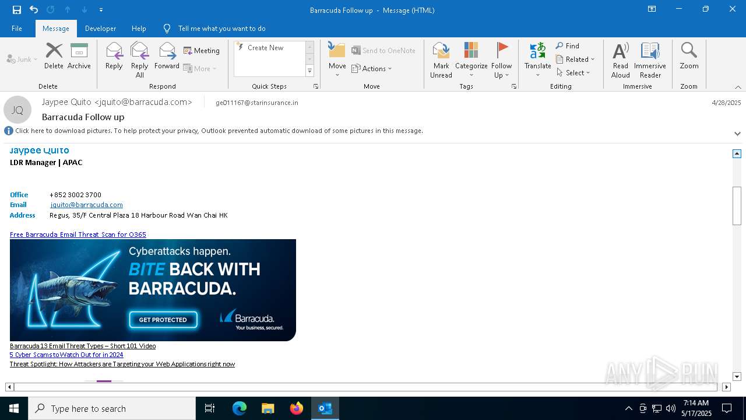746x420 pixels.
Task: Open File Explorer from the taskbar
Action: pyautogui.click(x=268, y=408)
